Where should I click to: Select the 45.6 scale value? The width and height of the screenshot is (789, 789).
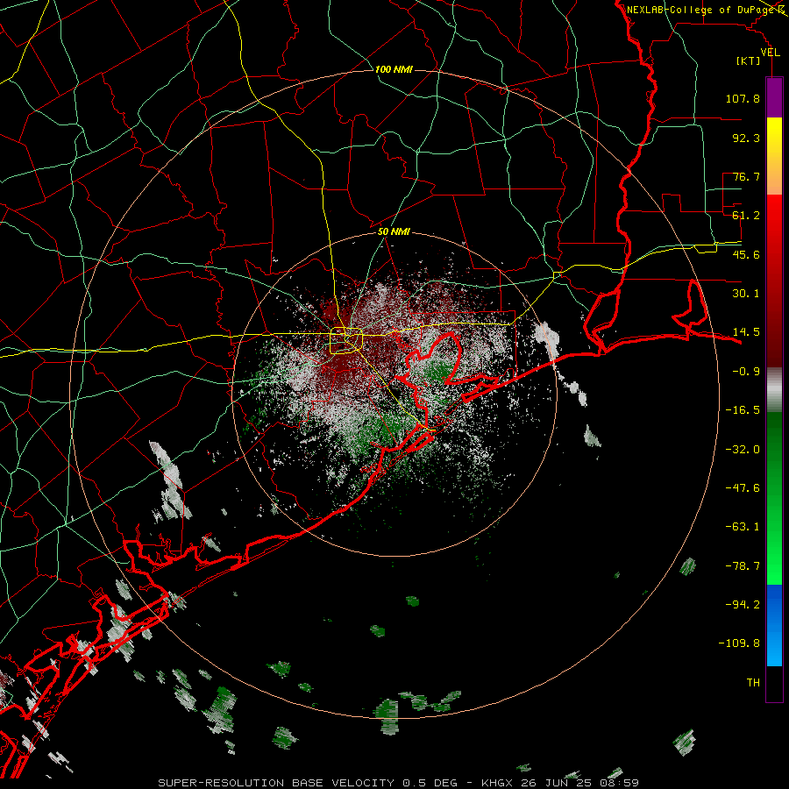tap(746, 254)
